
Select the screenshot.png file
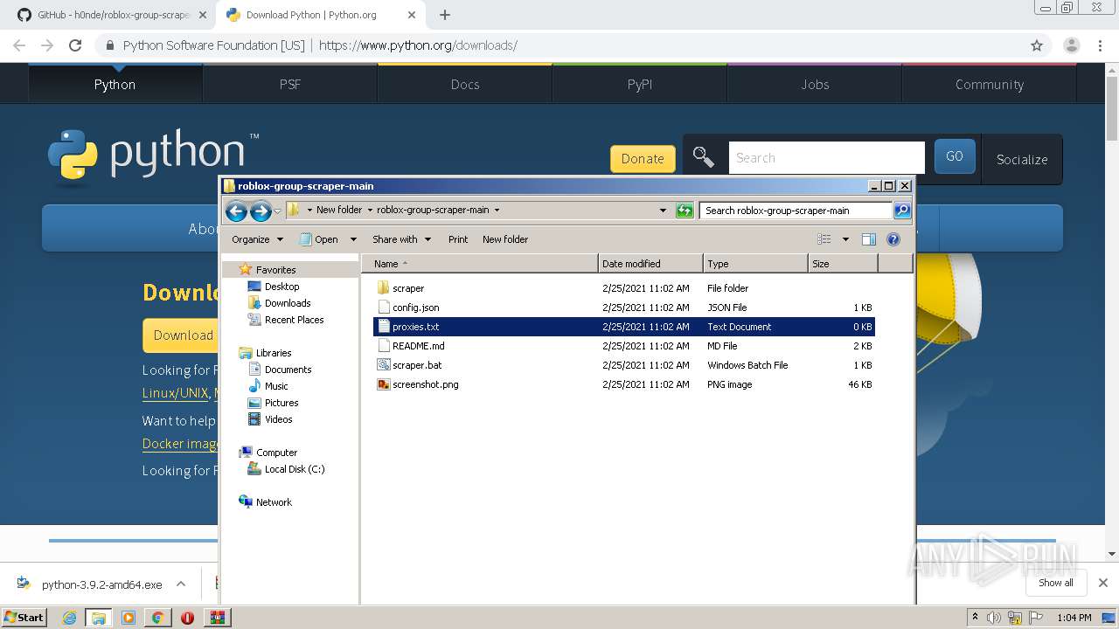click(x=624, y=384)
